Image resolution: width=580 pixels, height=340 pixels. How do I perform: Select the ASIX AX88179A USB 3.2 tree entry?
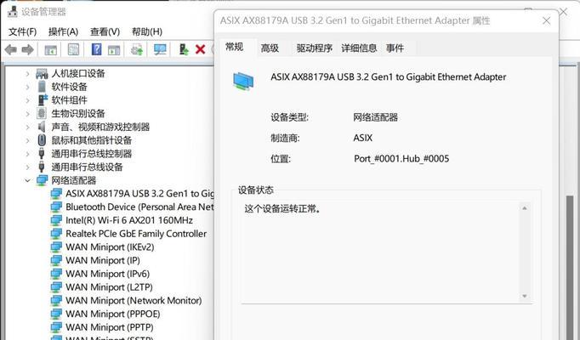139,193
